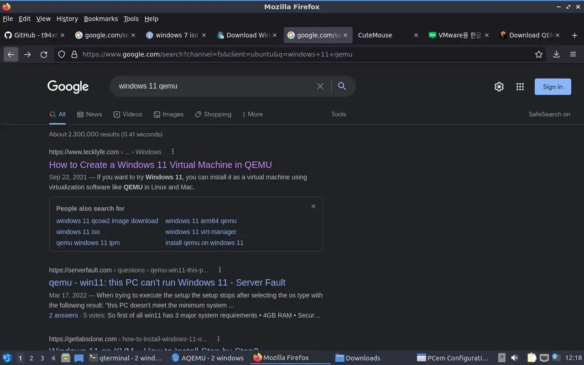Open qterminal from the taskbar

(x=125, y=358)
